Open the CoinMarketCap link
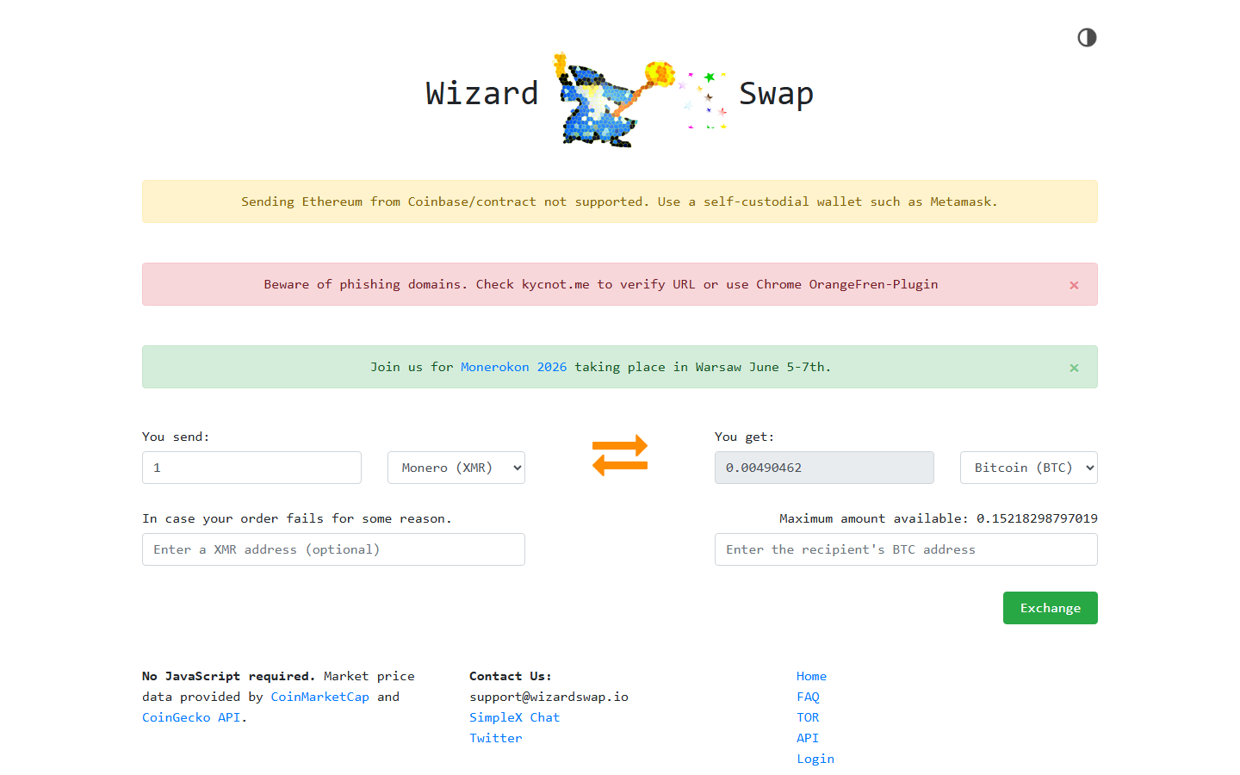 [319, 697]
